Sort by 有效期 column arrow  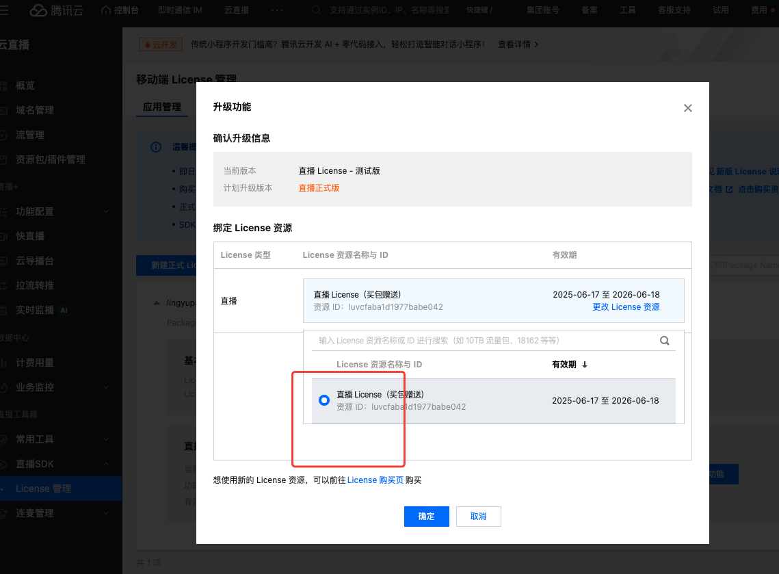[585, 365]
